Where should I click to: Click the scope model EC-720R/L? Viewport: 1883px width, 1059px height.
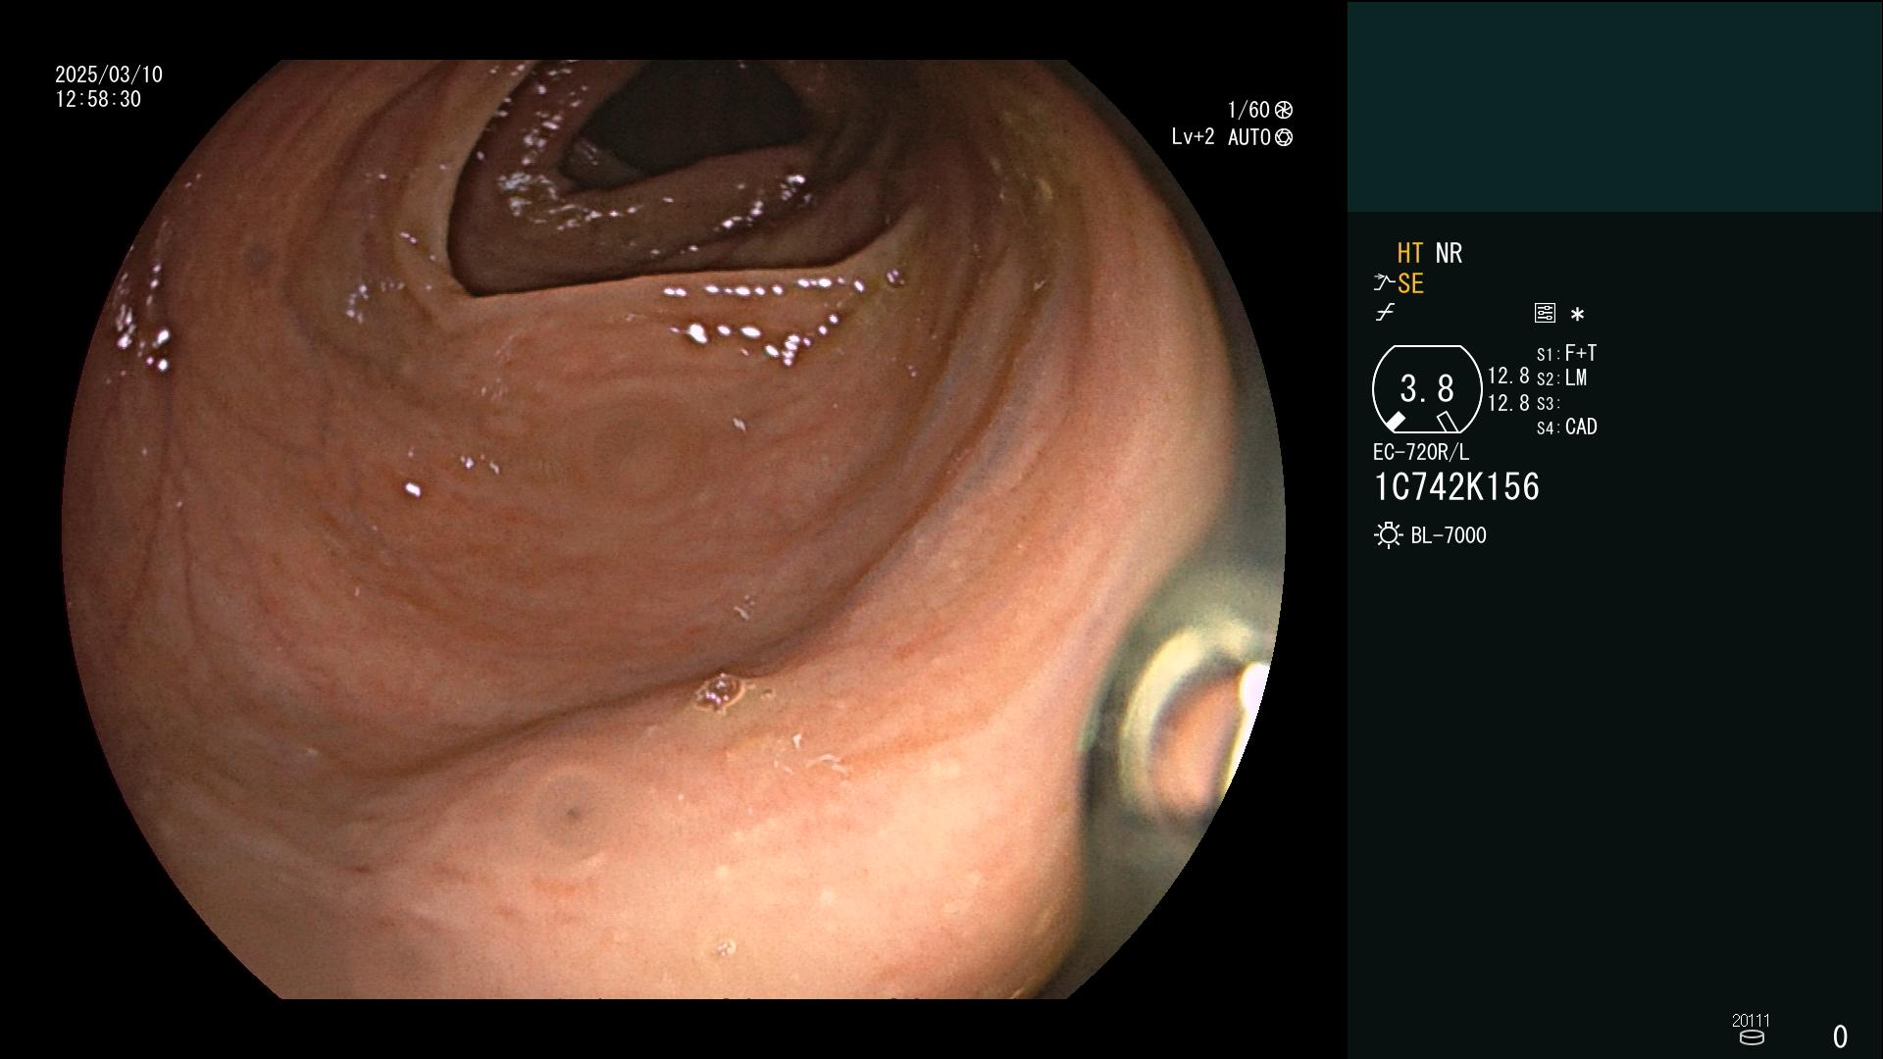pyautogui.click(x=1421, y=452)
